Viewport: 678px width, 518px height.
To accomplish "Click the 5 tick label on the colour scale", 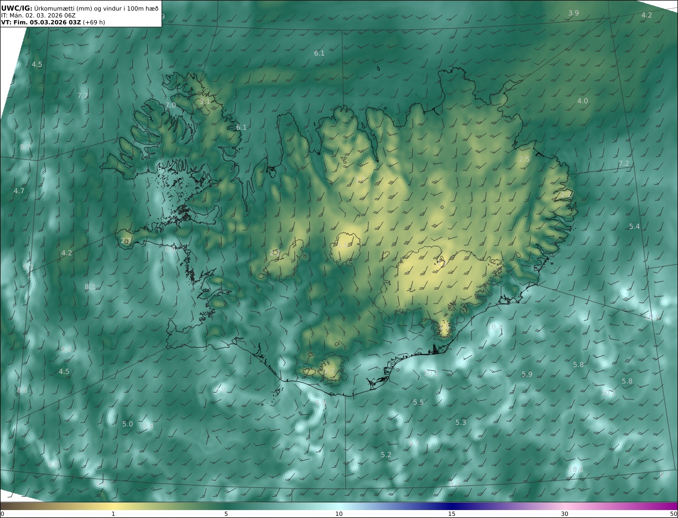I will click(226, 514).
